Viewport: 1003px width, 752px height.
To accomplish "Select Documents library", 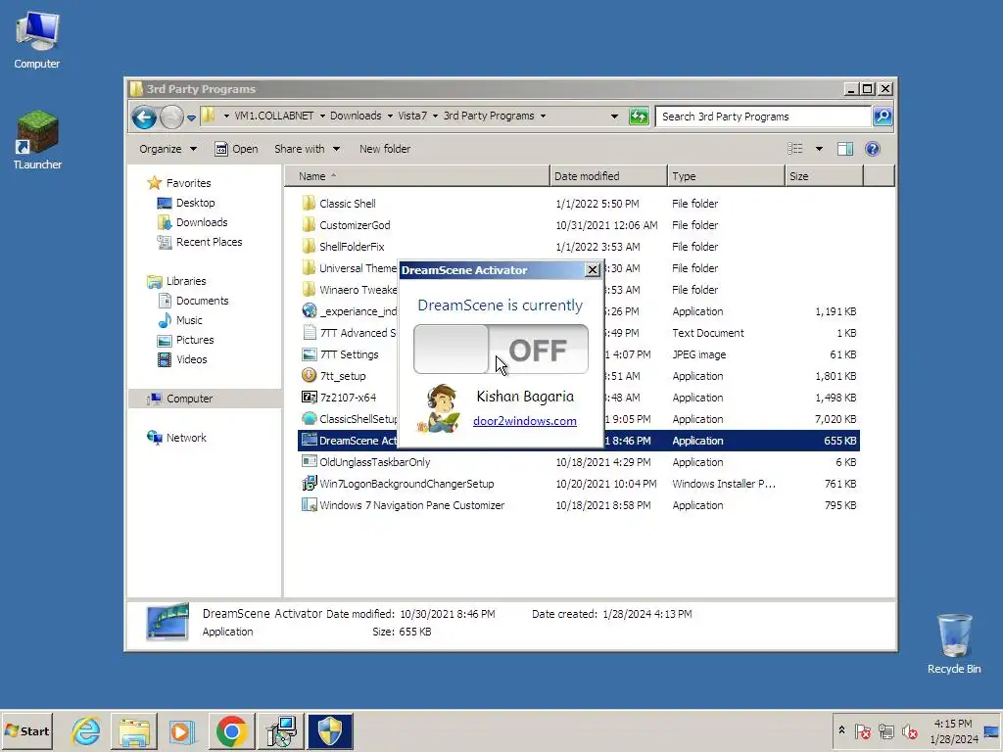I will 202,301.
